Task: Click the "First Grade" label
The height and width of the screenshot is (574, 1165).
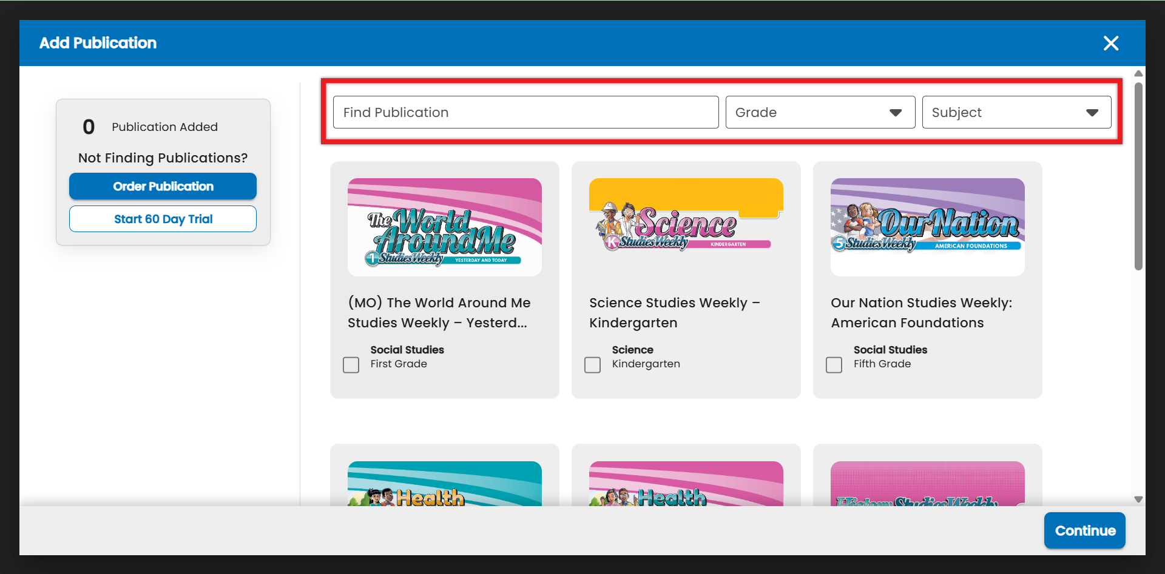Action: 399,364
